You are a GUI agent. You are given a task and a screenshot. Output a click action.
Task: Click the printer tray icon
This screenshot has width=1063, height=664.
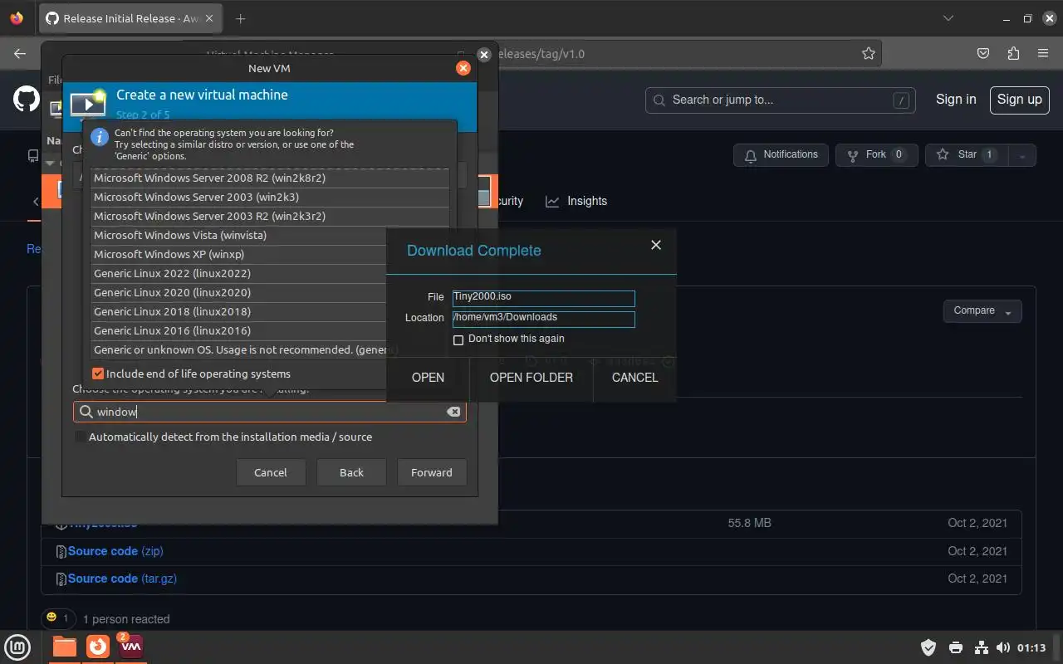[x=956, y=647]
